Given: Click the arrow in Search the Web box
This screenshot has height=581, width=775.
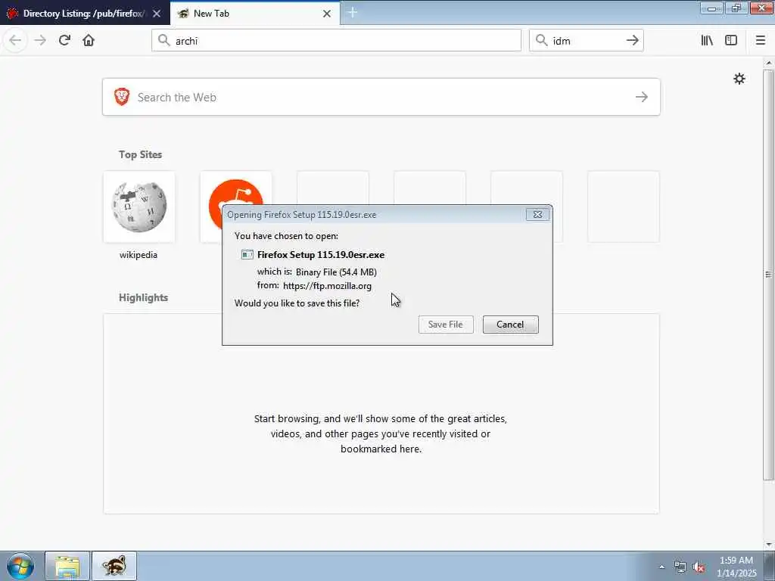Looking at the screenshot, I should point(642,97).
